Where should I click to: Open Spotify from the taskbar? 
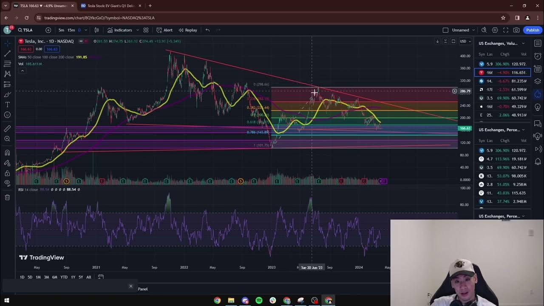coord(259,300)
